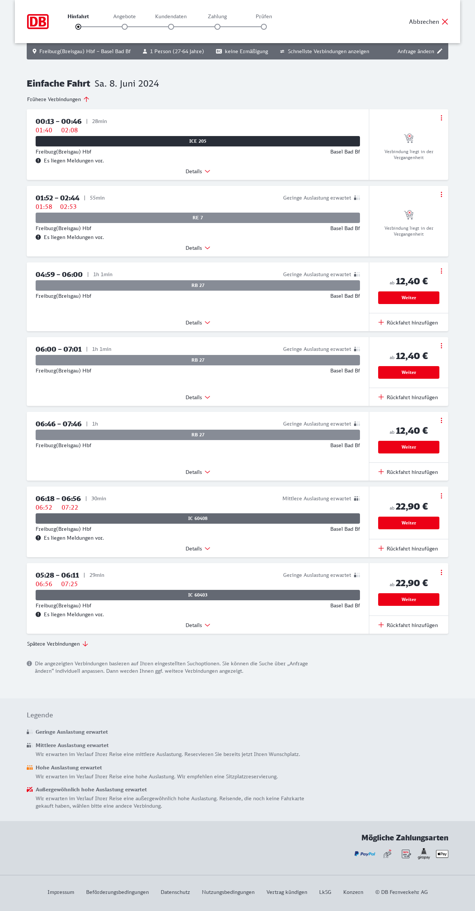
Task: Click the DB logo
Action: [x=38, y=22]
